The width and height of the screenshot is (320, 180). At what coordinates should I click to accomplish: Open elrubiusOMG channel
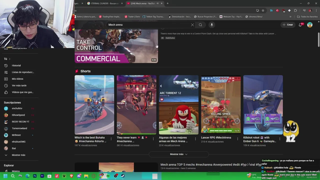[x=19, y=142]
